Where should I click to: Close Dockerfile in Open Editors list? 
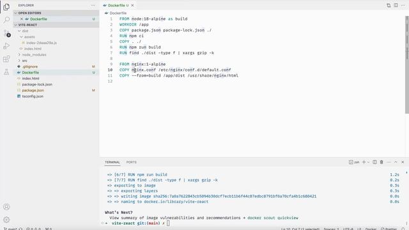(x=22, y=19)
